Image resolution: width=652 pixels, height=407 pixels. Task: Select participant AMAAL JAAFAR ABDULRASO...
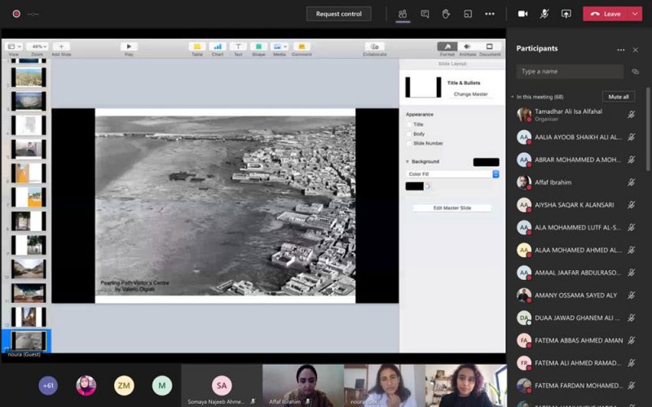click(576, 273)
